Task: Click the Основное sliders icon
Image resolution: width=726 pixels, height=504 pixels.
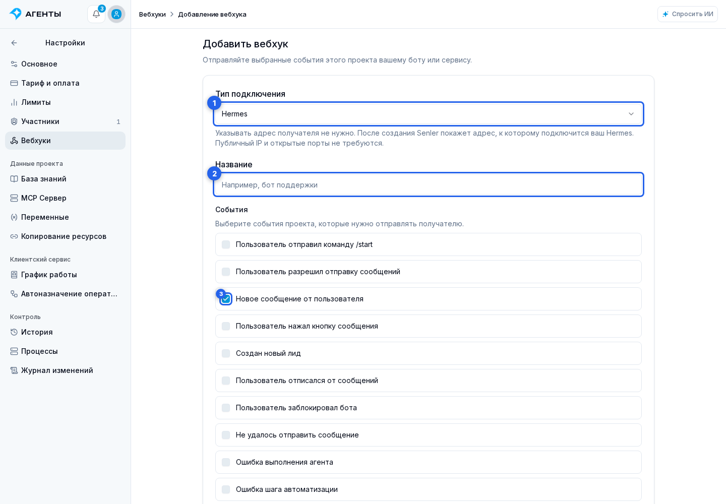Action: [14, 64]
